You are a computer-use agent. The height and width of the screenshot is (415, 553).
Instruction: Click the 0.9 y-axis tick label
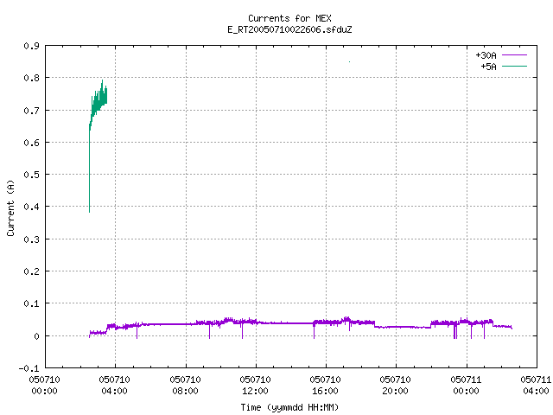(31, 46)
